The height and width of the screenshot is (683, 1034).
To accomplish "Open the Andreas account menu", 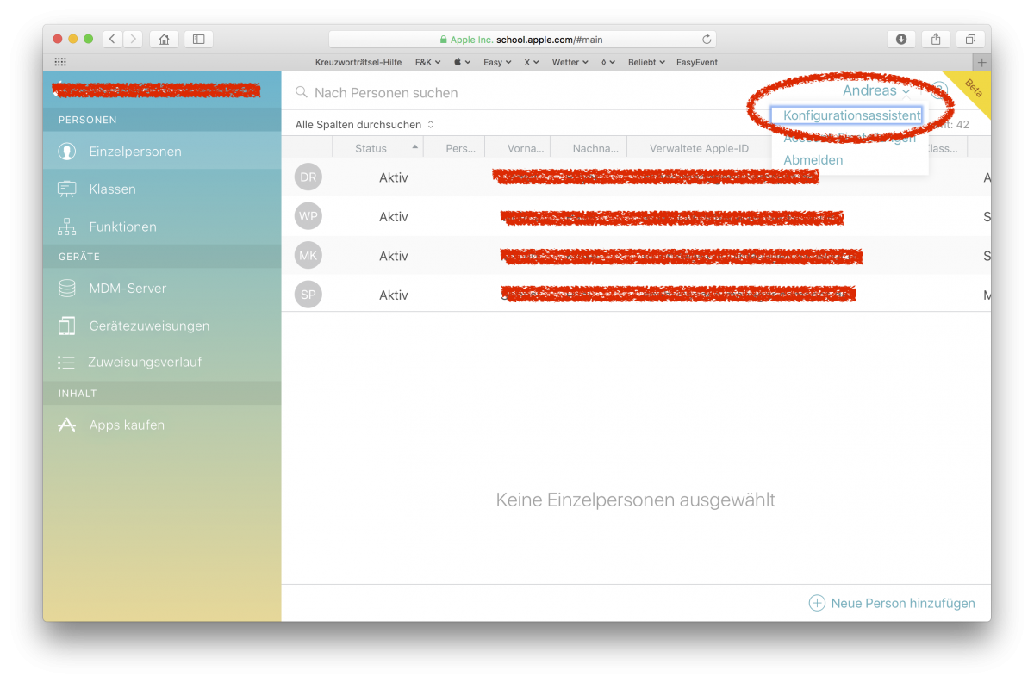I will pyautogui.click(x=876, y=90).
